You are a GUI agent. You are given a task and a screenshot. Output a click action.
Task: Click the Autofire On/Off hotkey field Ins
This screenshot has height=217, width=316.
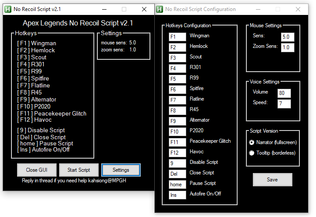[178, 195]
